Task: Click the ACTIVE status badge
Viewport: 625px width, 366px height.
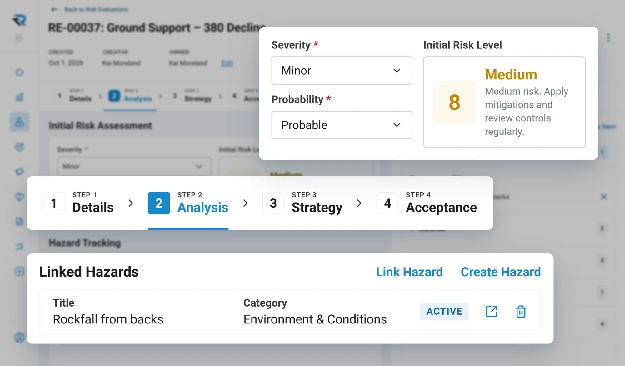Action: [x=444, y=311]
